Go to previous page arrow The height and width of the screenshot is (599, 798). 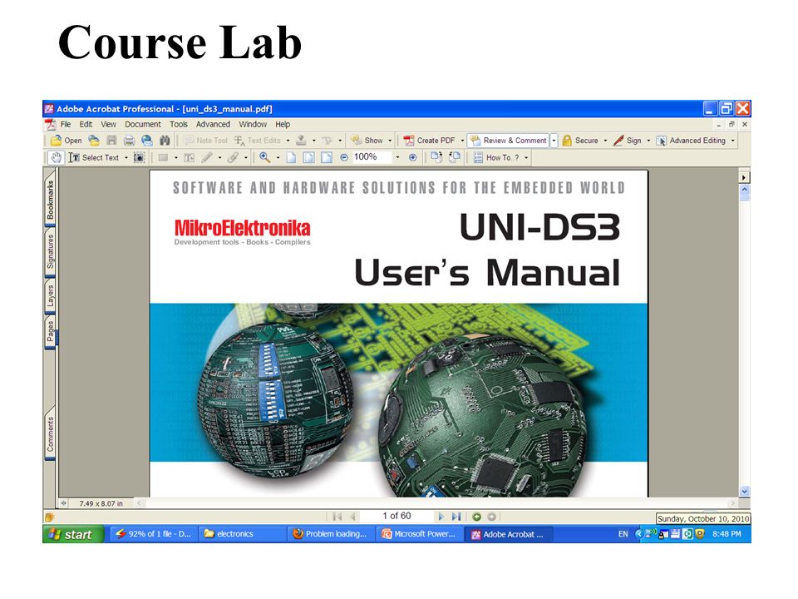pos(352,517)
